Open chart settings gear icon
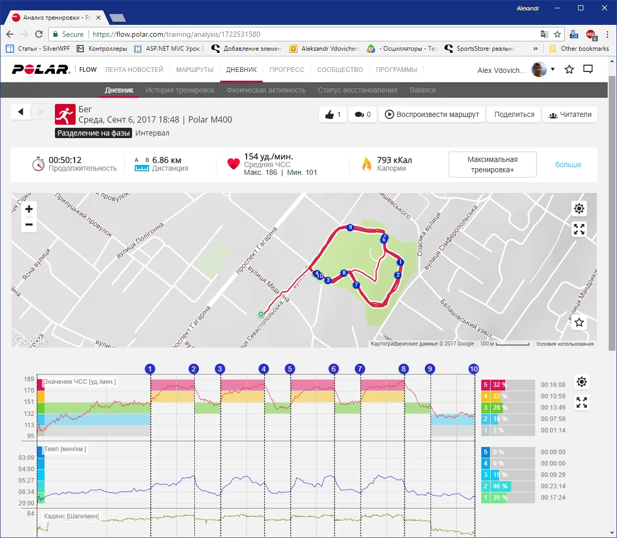The height and width of the screenshot is (538, 617). (x=582, y=382)
